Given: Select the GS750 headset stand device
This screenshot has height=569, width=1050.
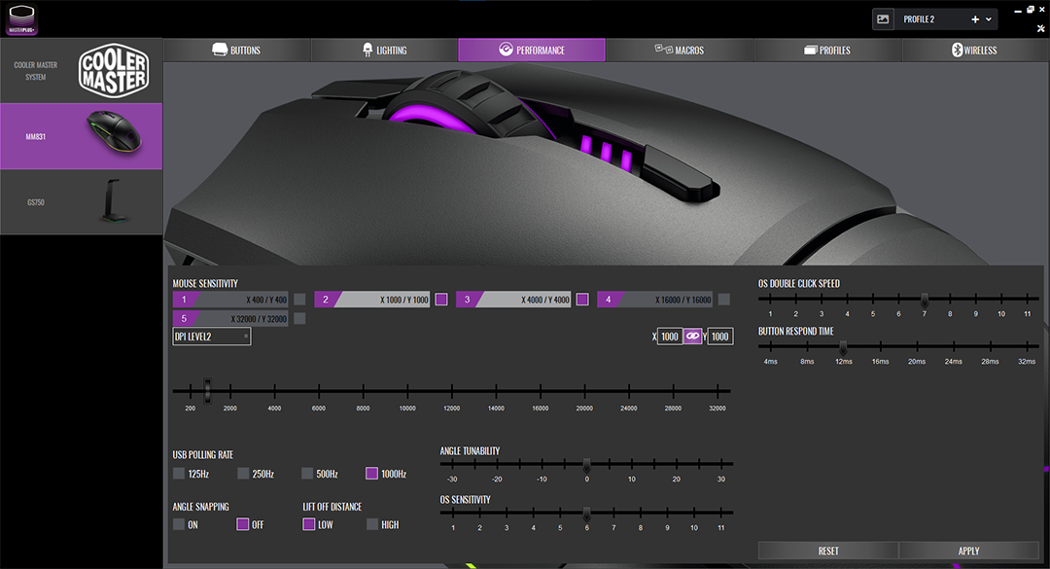Looking at the screenshot, I should click(x=81, y=202).
